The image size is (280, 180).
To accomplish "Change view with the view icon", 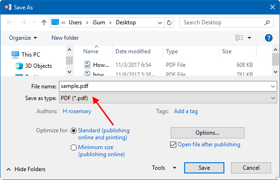I will pos(239,38).
